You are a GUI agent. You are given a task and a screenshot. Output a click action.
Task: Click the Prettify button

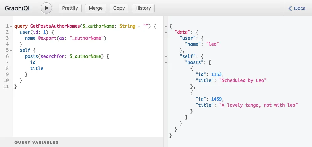[70, 8]
